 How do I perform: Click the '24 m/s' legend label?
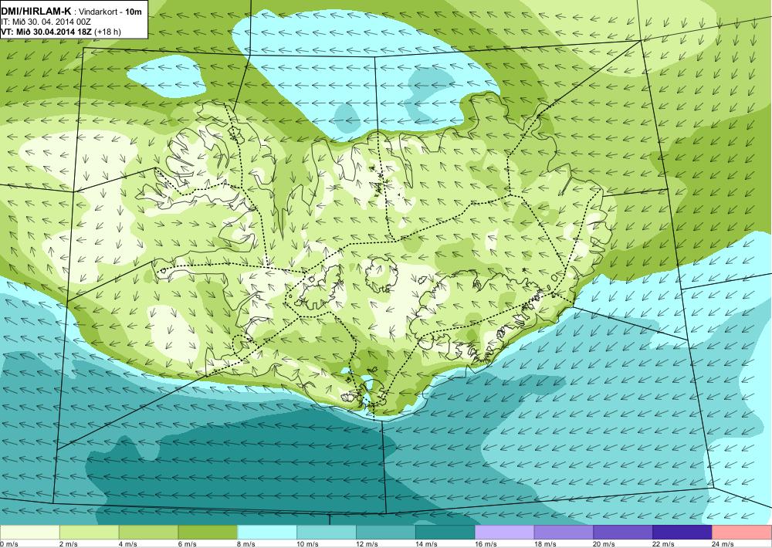[723, 544]
